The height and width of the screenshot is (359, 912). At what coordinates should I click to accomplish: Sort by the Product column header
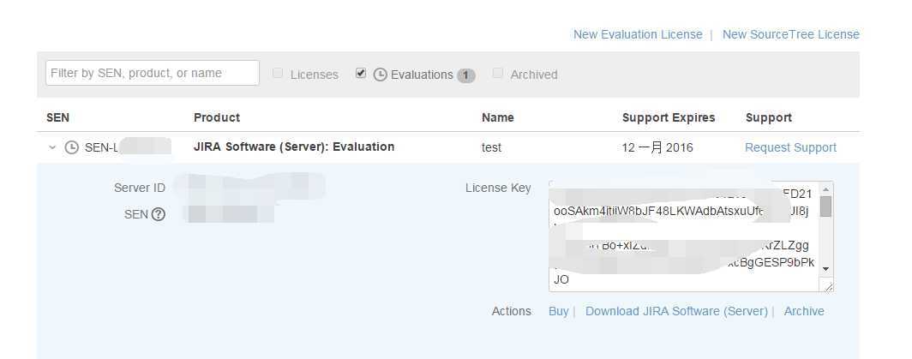point(216,117)
